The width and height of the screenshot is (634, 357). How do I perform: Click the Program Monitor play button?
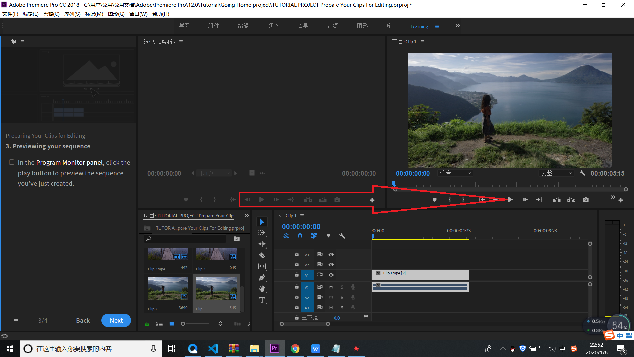coord(510,200)
